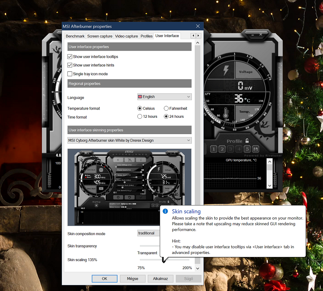Toggle Show user interface tooltips checkbox
The width and height of the screenshot is (323, 291).
tap(70, 56)
